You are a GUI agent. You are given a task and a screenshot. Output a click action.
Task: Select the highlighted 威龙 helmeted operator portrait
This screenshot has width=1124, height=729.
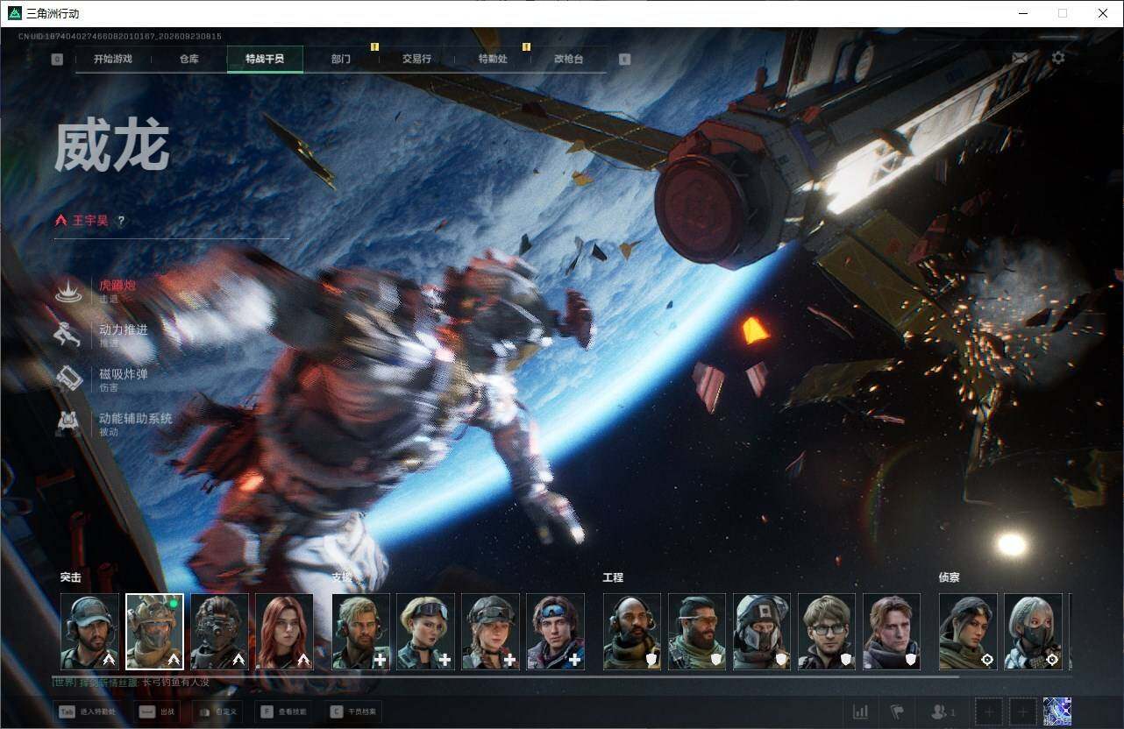pos(154,632)
